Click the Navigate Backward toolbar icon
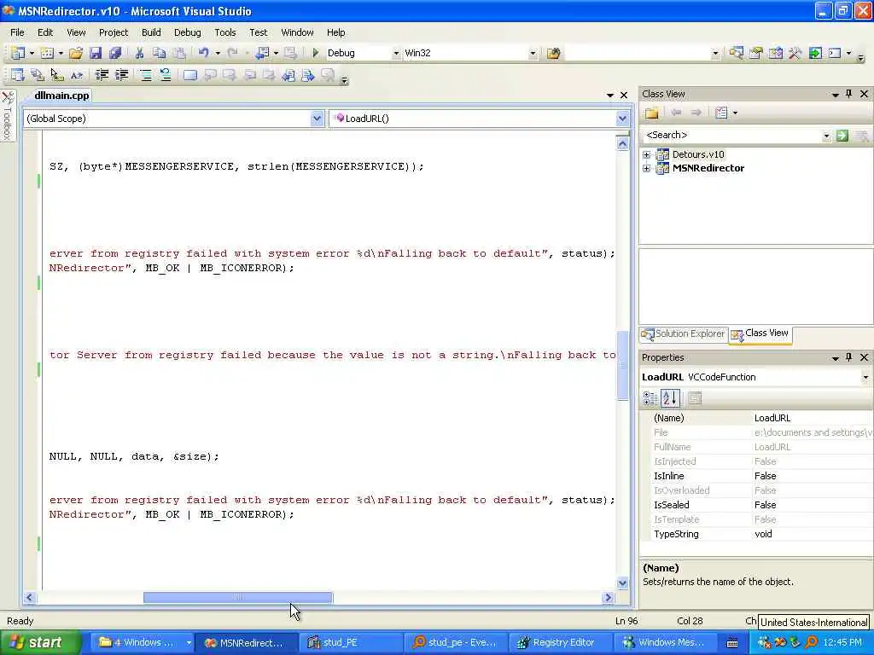 point(262,53)
